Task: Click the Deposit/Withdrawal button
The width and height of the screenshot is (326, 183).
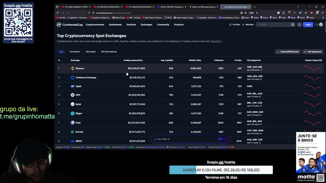Action: 288,52
